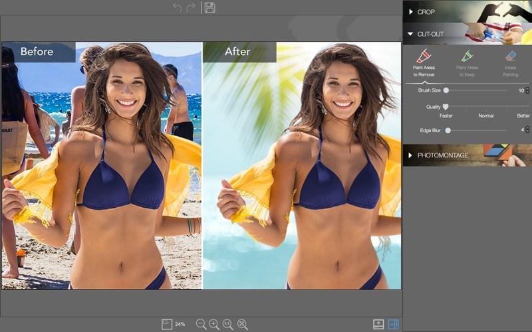532x332 pixels.
Task: Open the navigator thumbnail icon beside 24%
Action: [167, 324]
